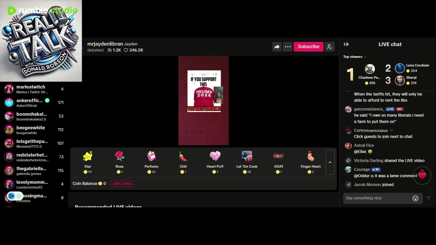Open letsgetthepa... live channel
This screenshot has width=436, height=245.
tap(34, 143)
